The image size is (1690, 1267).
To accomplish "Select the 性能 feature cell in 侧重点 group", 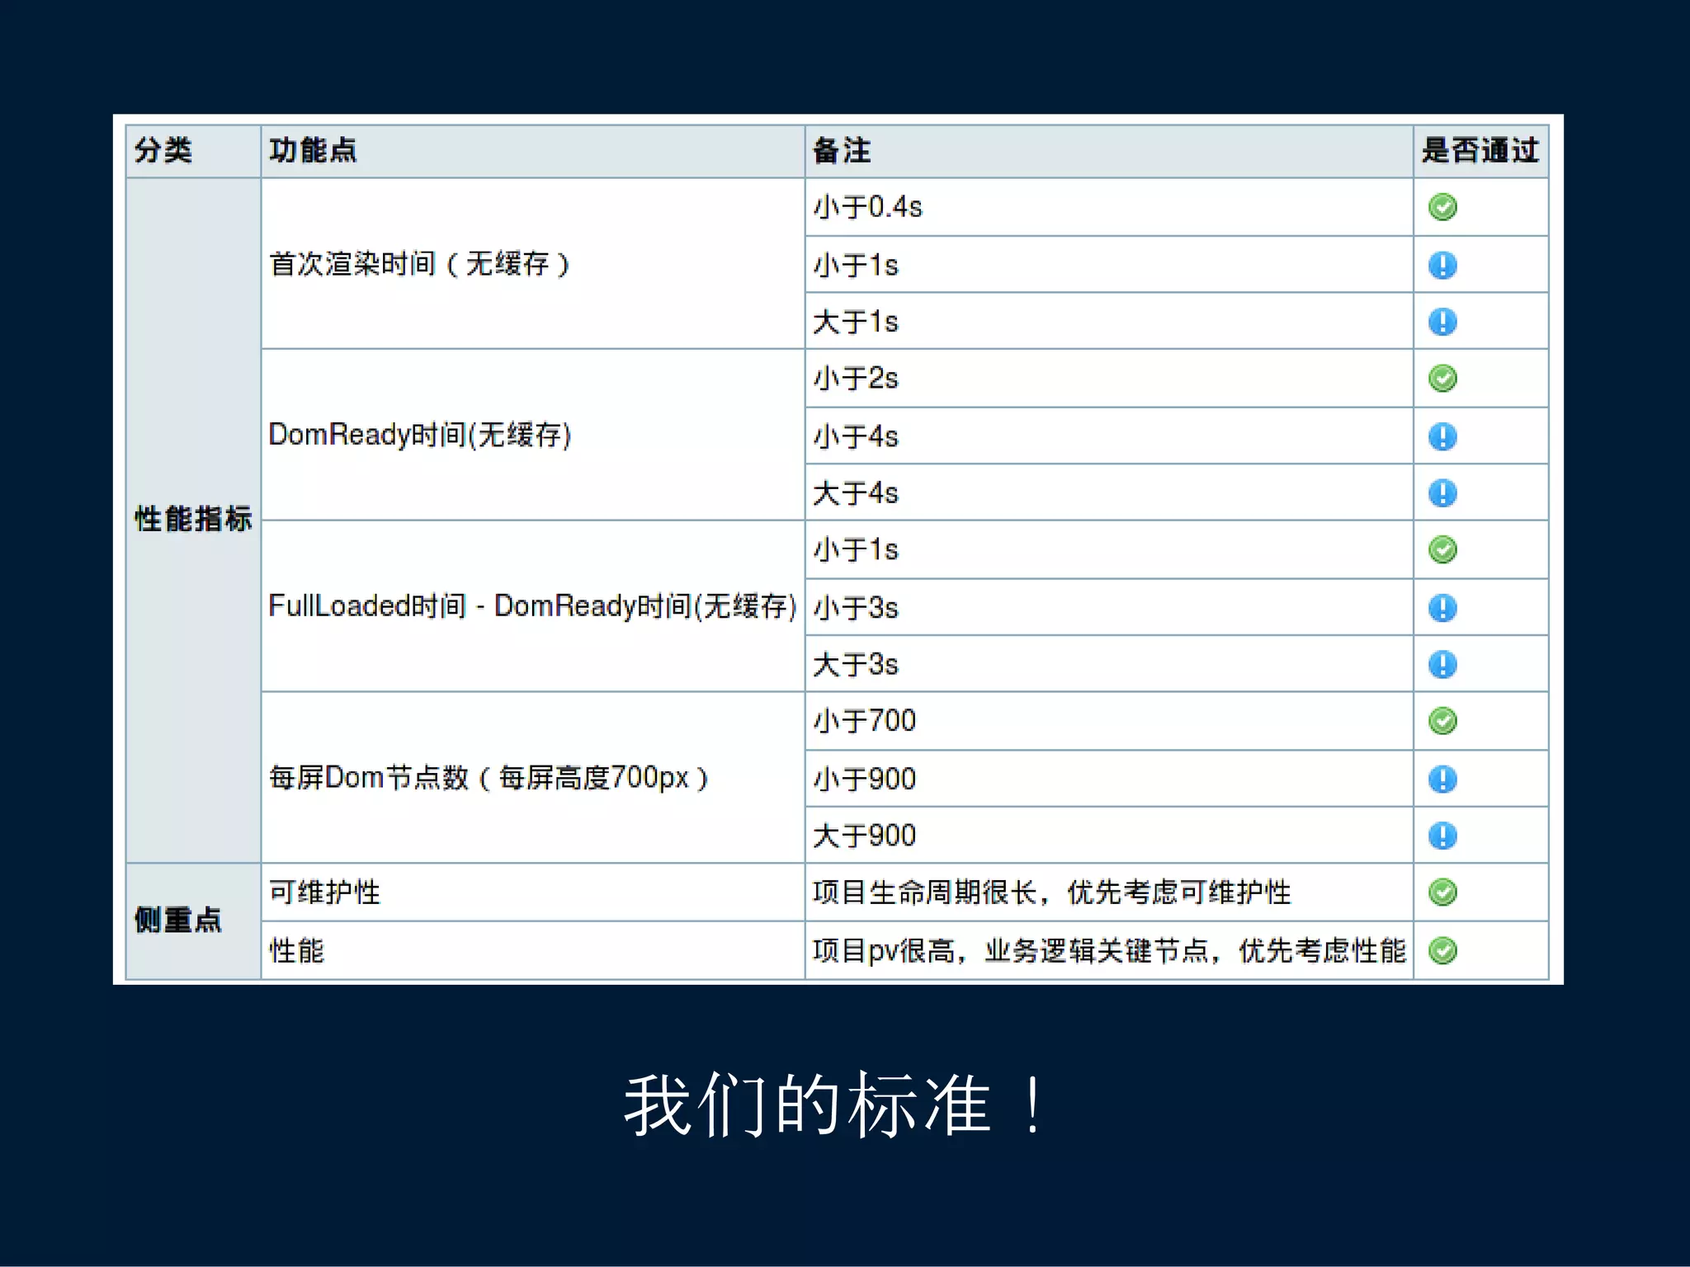I will (x=533, y=950).
